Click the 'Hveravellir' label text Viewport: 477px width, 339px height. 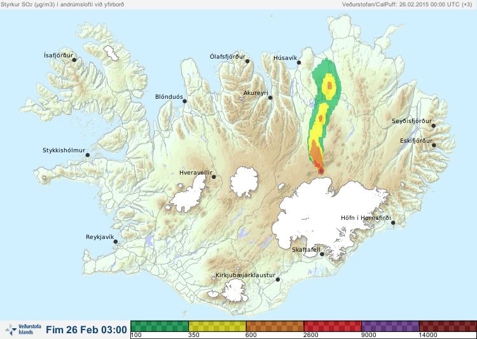[x=196, y=173]
